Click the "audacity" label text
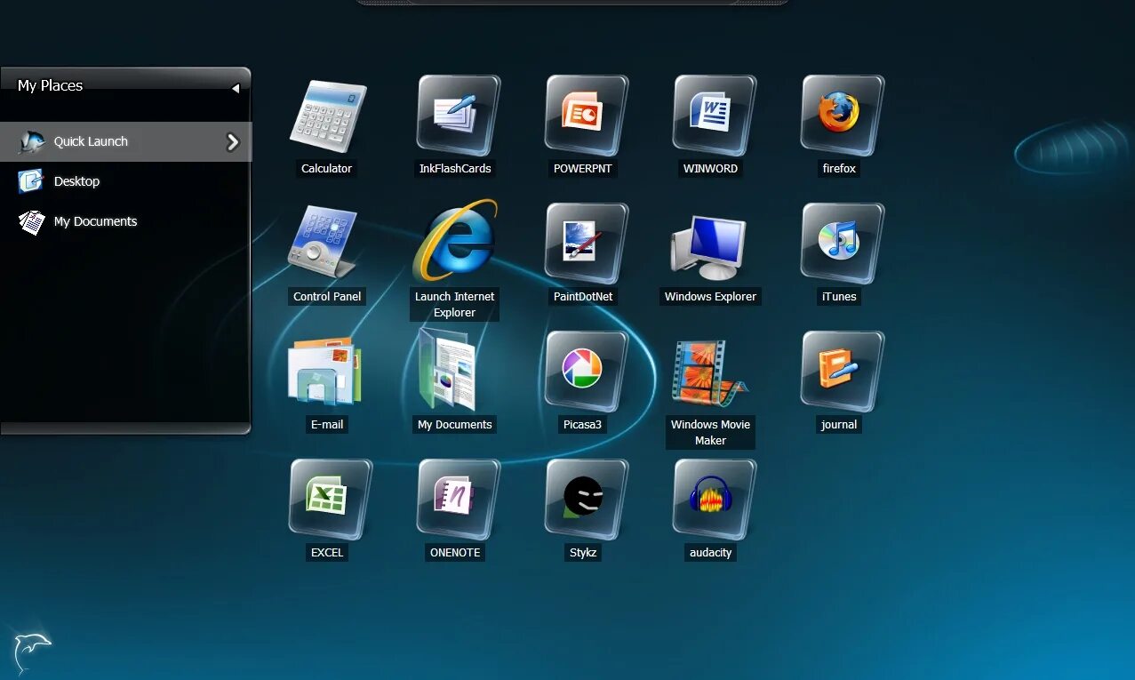The width and height of the screenshot is (1135, 680). point(711,552)
